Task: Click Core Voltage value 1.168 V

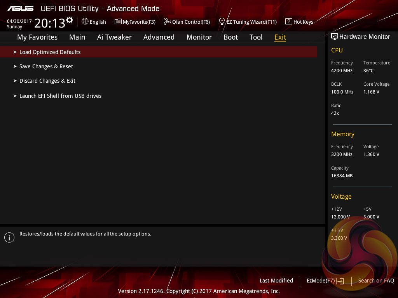Action: click(371, 92)
